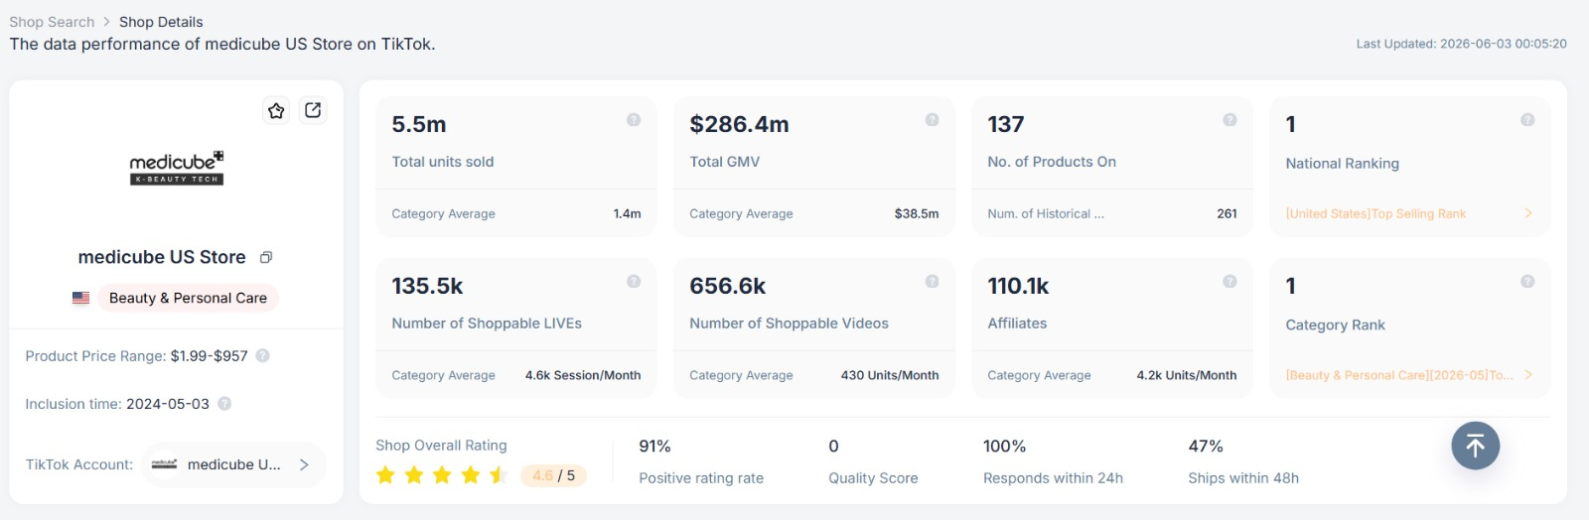Image resolution: width=1589 pixels, height=520 pixels.
Task: Navigate to Shop Search breadcrumb
Action: click(52, 22)
